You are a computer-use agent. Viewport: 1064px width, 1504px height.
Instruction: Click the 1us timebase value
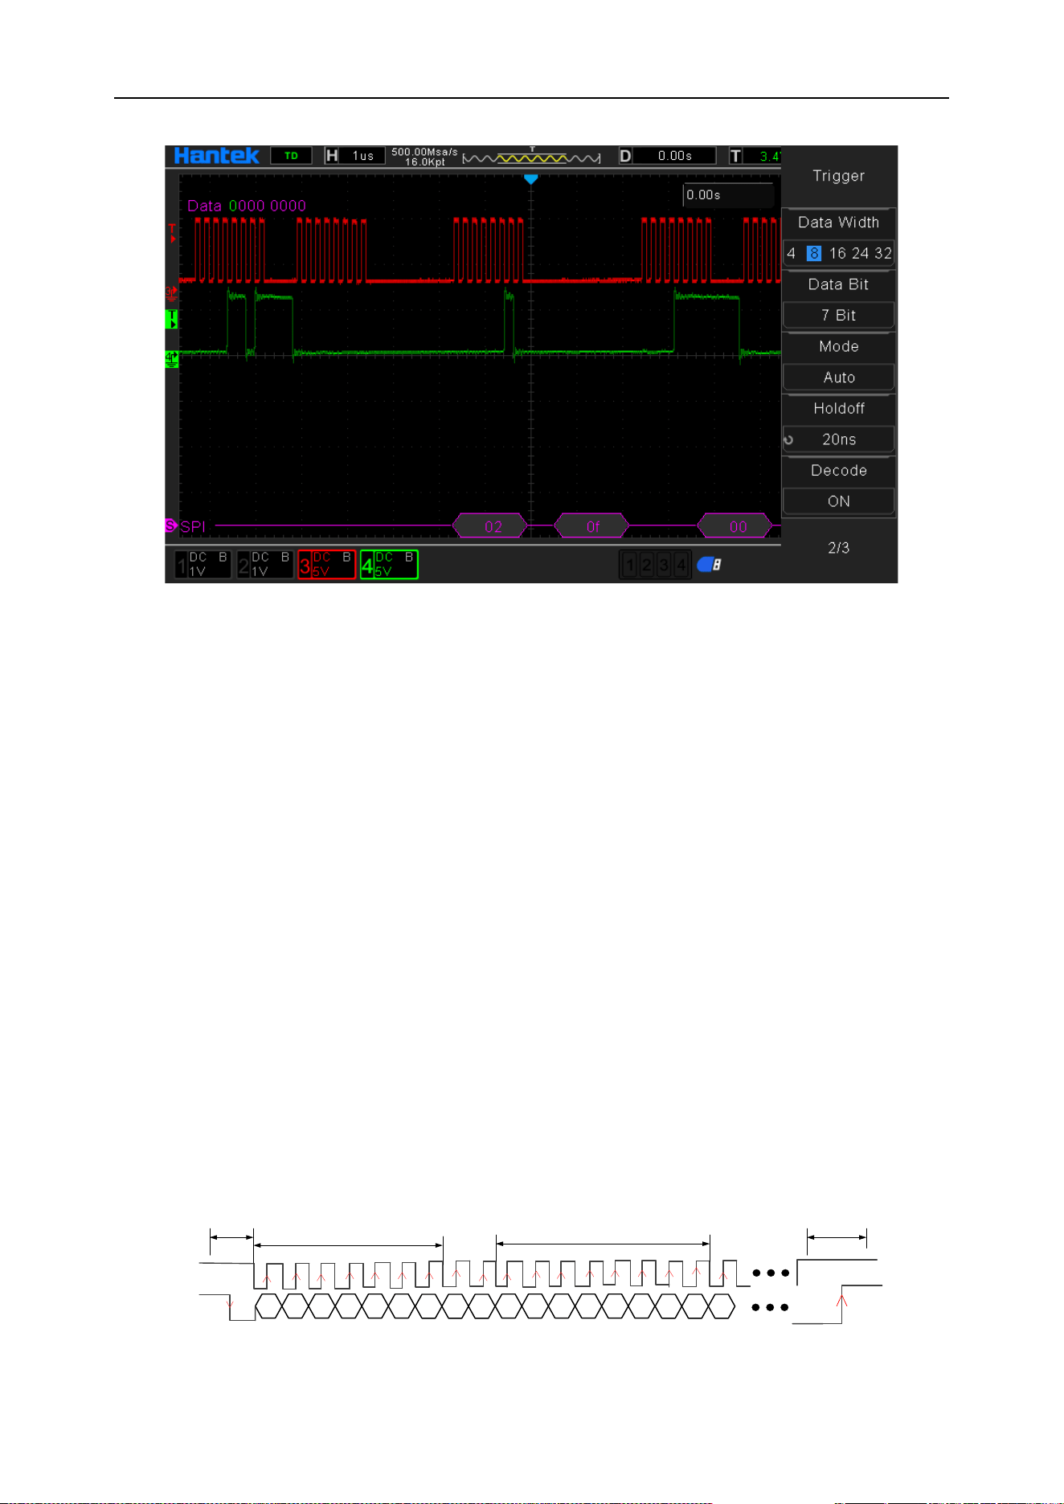pos(363,156)
